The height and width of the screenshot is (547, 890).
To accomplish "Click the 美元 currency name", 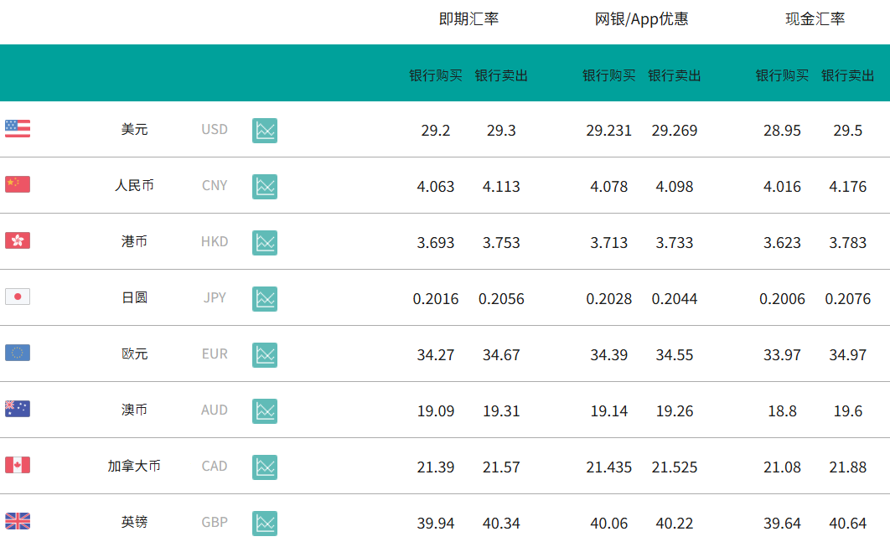I will (135, 129).
